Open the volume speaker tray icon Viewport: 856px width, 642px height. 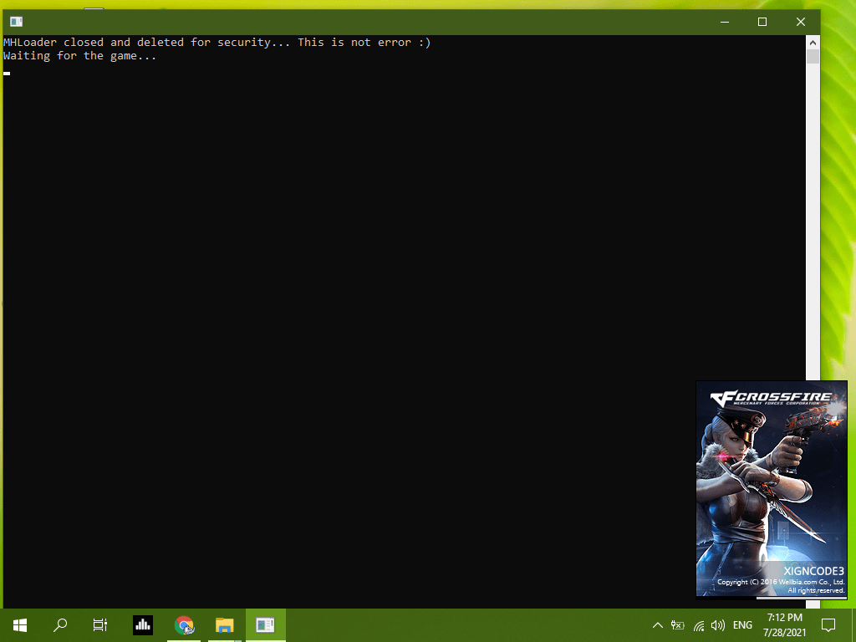718,625
